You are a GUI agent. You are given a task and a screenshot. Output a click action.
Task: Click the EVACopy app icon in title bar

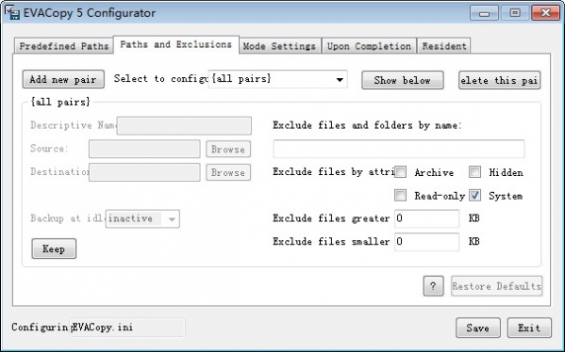tap(12, 12)
